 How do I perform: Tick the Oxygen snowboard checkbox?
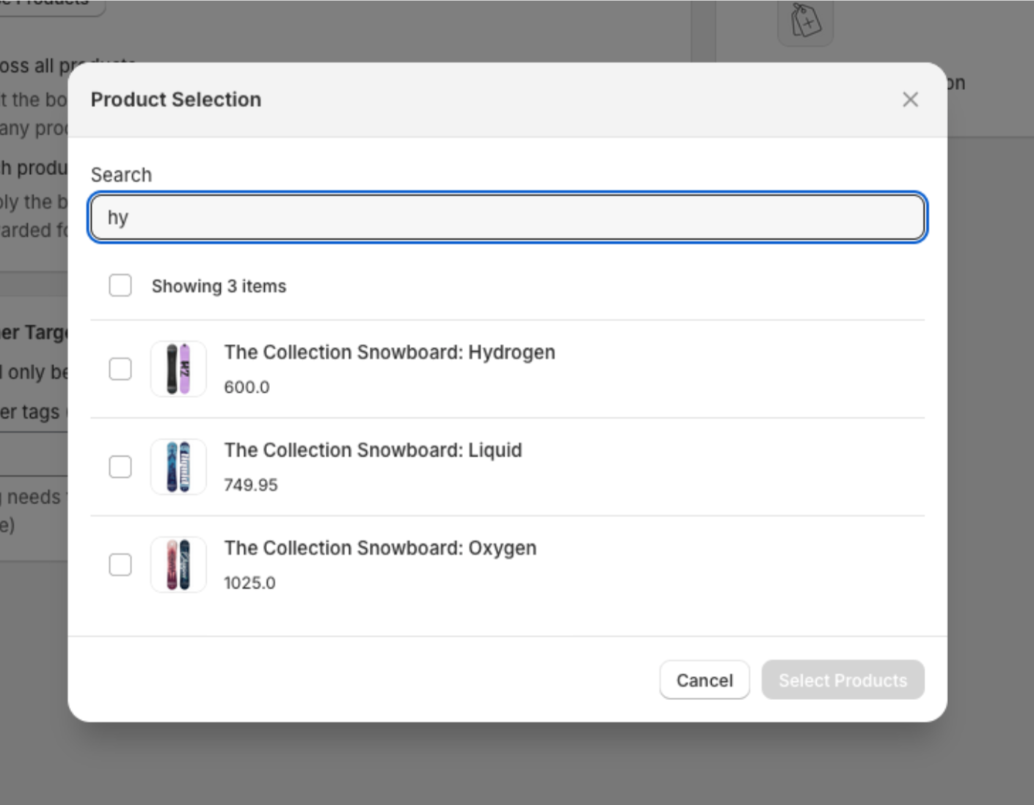pos(120,565)
